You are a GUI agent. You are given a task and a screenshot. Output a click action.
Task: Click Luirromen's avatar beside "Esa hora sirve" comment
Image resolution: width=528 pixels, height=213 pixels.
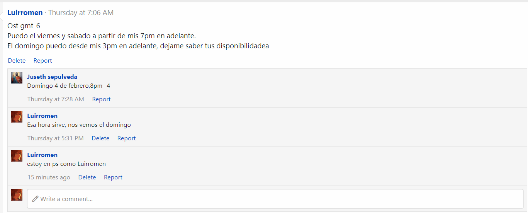17,117
